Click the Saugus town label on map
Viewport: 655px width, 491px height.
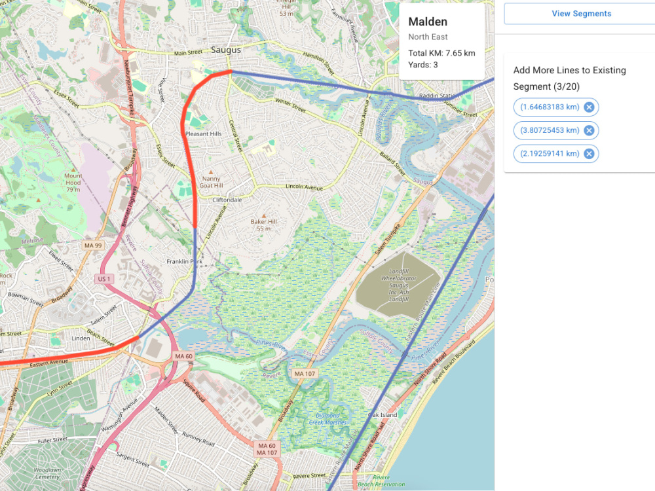tap(226, 50)
